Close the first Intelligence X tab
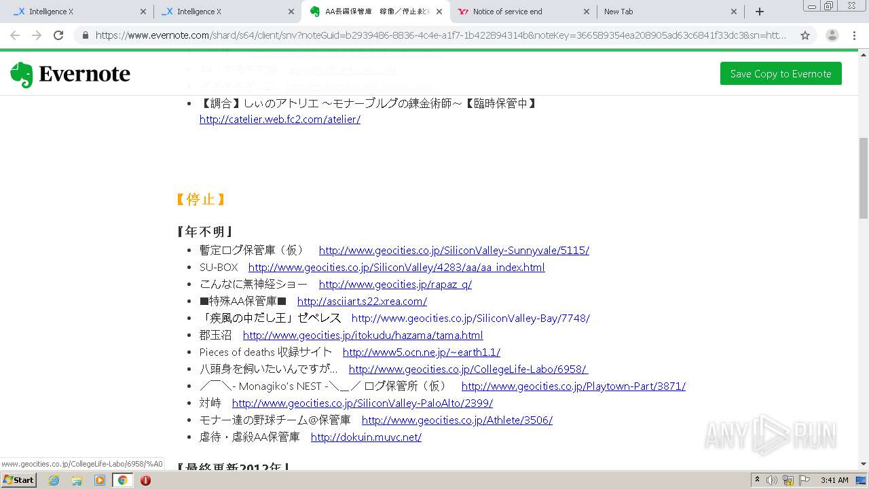Image resolution: width=869 pixels, height=489 pixels. [x=143, y=12]
